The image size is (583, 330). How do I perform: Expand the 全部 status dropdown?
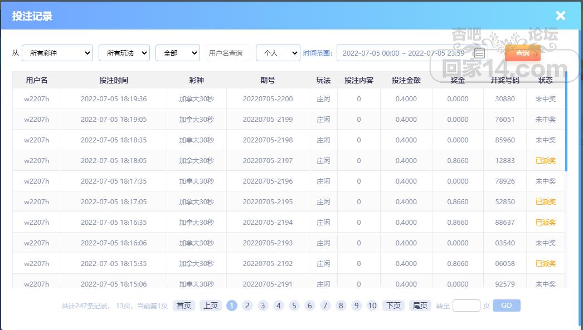point(177,53)
